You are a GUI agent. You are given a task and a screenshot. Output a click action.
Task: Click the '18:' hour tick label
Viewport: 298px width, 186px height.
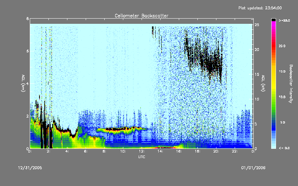click(198, 151)
